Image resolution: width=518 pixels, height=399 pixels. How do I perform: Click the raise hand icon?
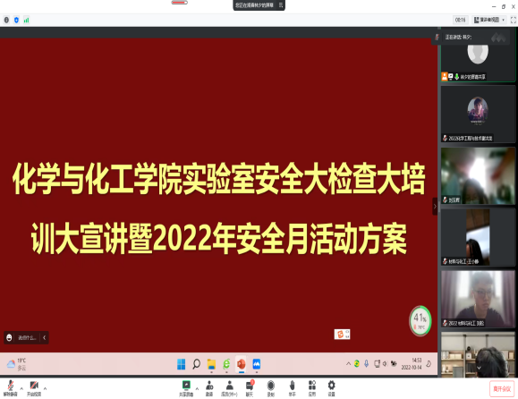[x=293, y=388]
